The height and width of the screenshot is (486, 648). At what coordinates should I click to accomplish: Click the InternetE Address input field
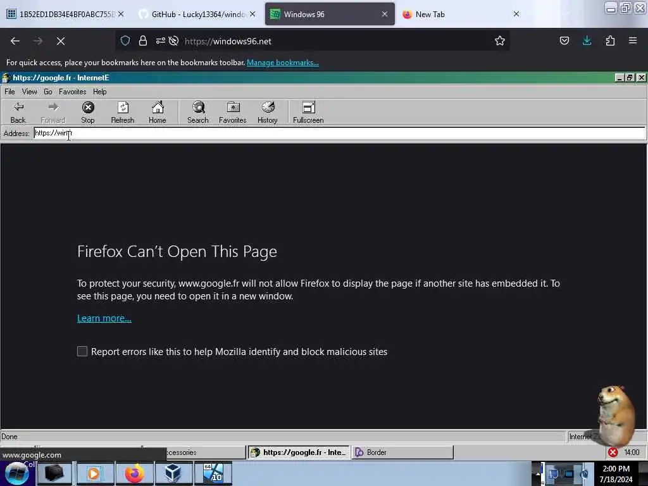click(339, 133)
